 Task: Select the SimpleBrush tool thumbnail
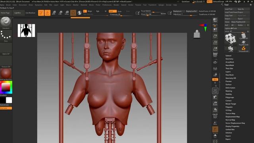(x=243, y=49)
